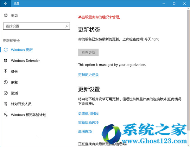190x147 pixels.
Task: Open 高级选项 link
Action: coord(85,132)
